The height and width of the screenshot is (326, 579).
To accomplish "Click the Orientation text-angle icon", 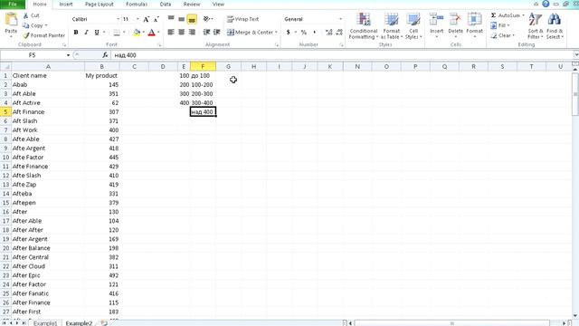I will tap(207, 19).
